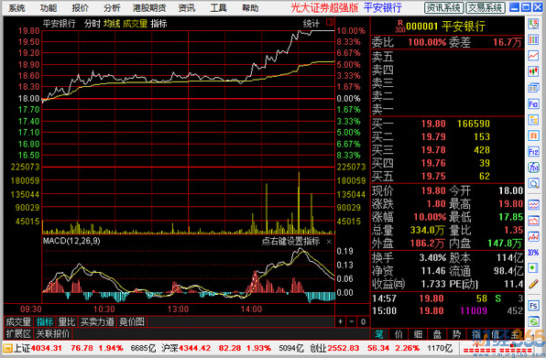Viewport: 546px width, 358px height.
Task: Open the function f(x) formula icon
Action: (x=533, y=168)
